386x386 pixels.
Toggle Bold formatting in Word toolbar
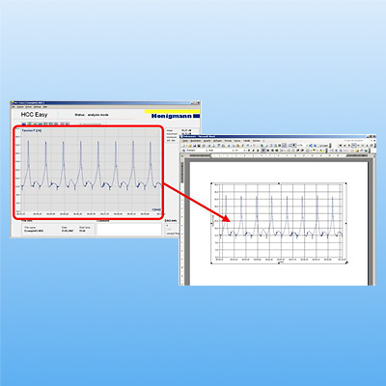[249, 151]
